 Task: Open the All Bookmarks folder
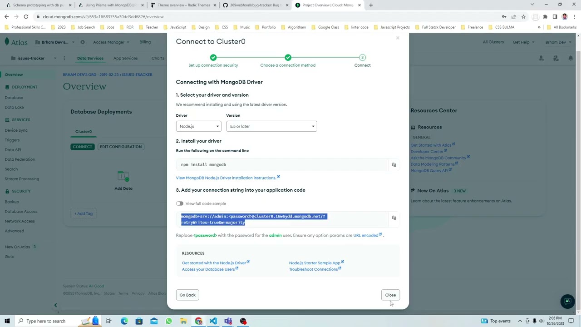(562, 27)
